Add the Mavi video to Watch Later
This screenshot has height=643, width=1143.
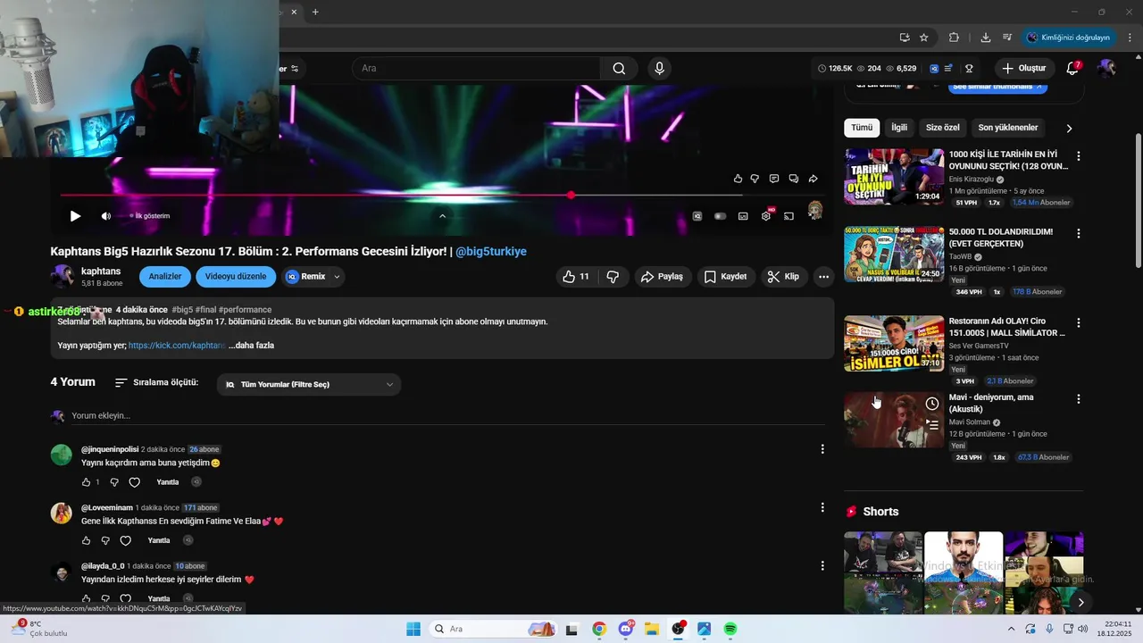coord(932,404)
